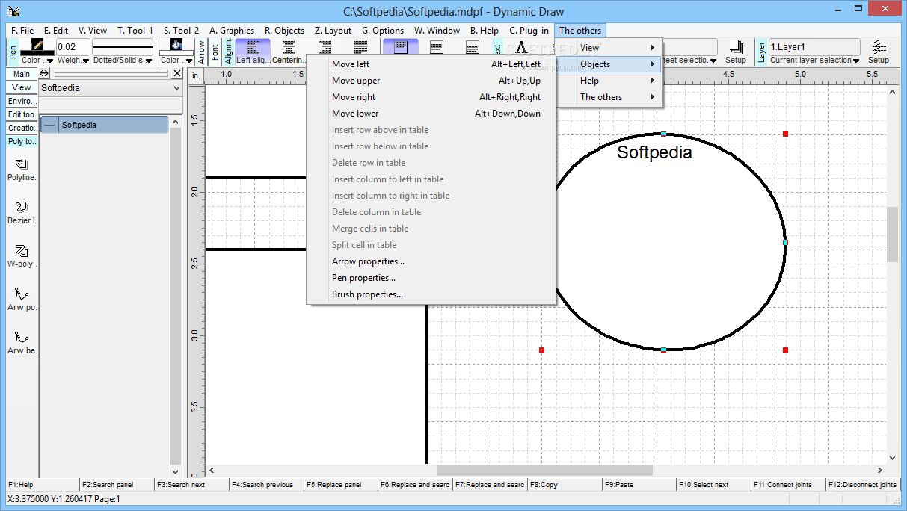Select the Bezier line tool
Image resolution: width=907 pixels, height=511 pixels.
point(22,213)
